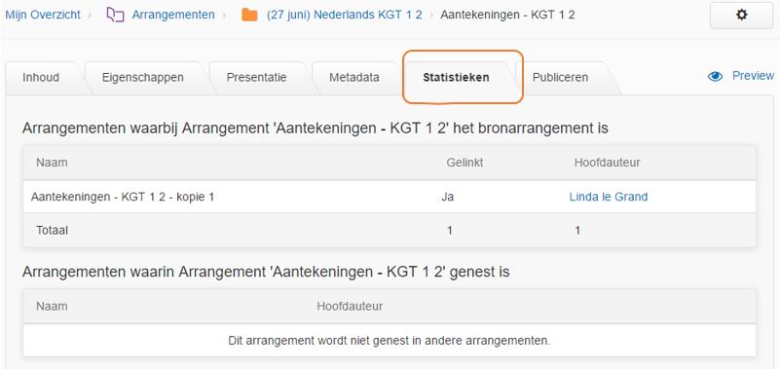Click Hoofdauteur header in first table

(607, 163)
